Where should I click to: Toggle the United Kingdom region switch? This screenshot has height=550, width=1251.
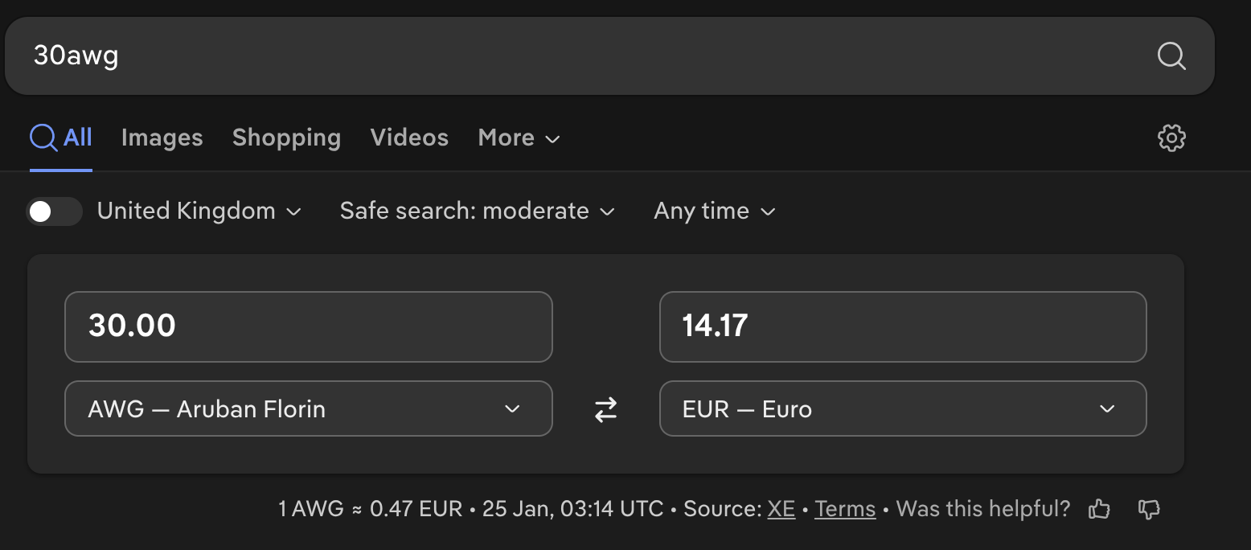pos(55,211)
